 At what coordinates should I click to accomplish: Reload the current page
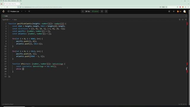point(7,7)
